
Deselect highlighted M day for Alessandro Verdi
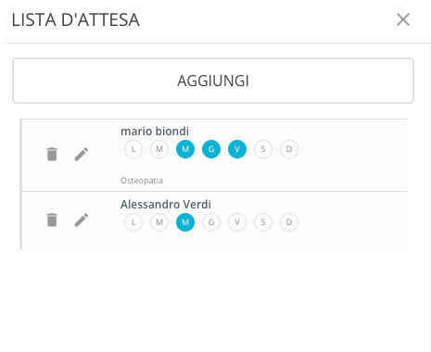click(x=185, y=222)
